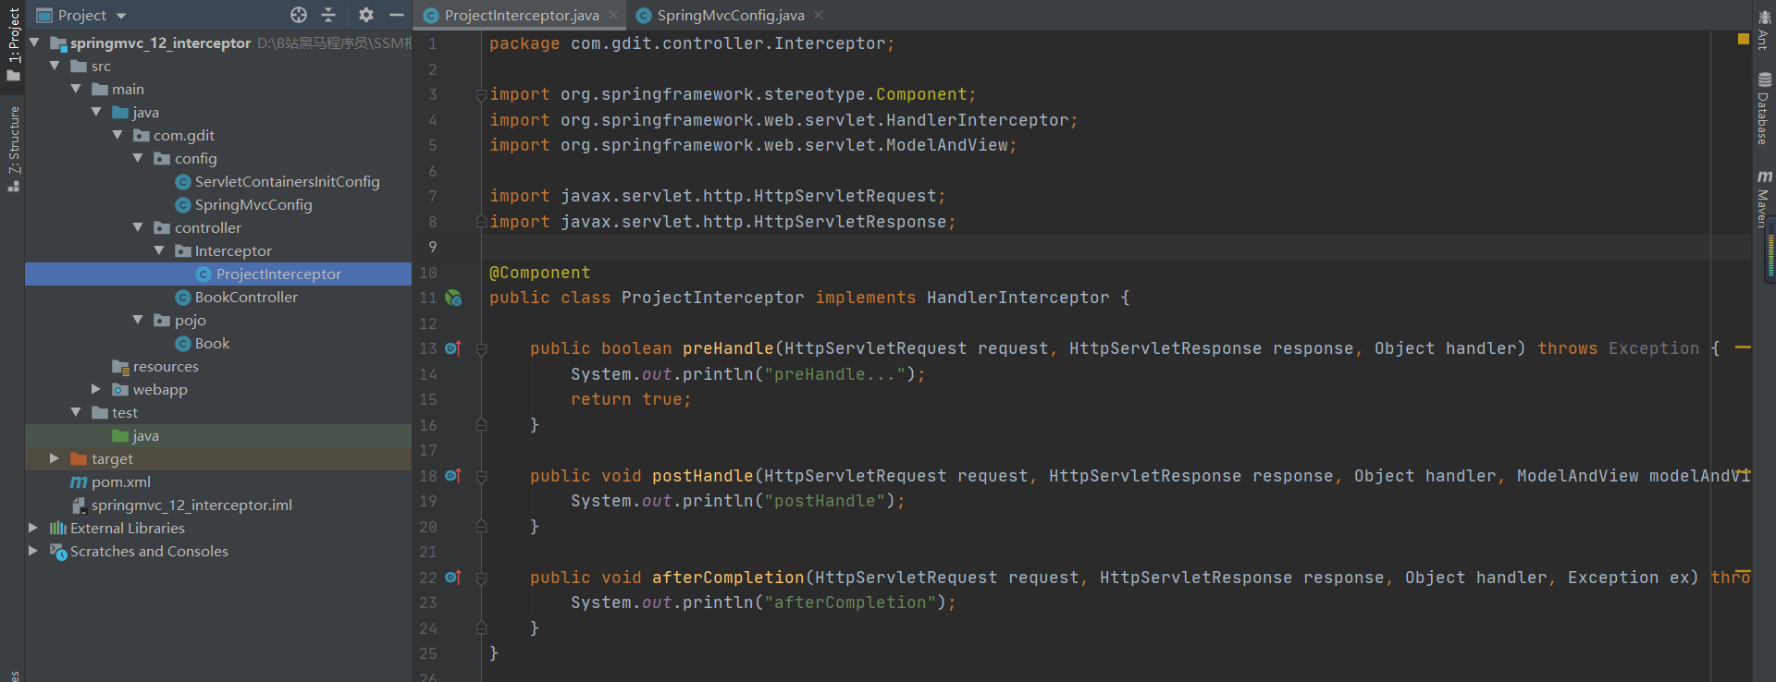Screen dimensions: 1776x682
Task: Click the @Component annotation
Action: [x=539, y=273]
